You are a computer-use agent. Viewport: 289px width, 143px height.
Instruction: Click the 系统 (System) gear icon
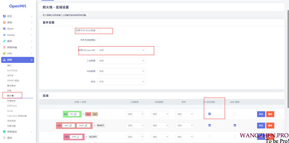coord(4,22)
